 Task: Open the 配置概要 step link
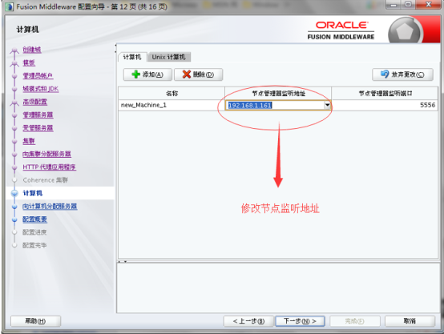click(34, 219)
